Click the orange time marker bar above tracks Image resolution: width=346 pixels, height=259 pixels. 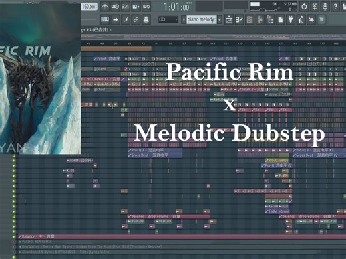(116, 48)
